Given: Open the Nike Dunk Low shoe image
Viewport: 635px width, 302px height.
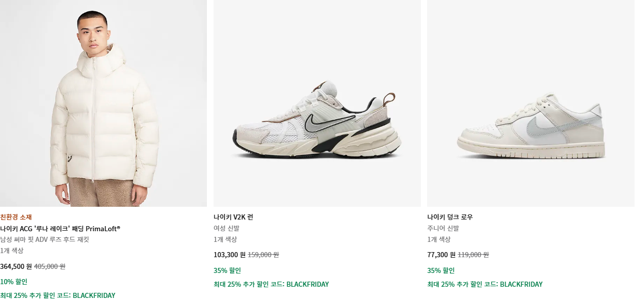Looking at the screenshot, I should point(531,103).
